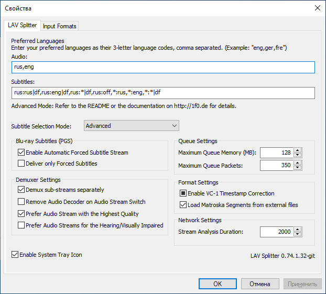326x294 pixels.
Task: Close the Свойства dialog window
Action: point(317,8)
